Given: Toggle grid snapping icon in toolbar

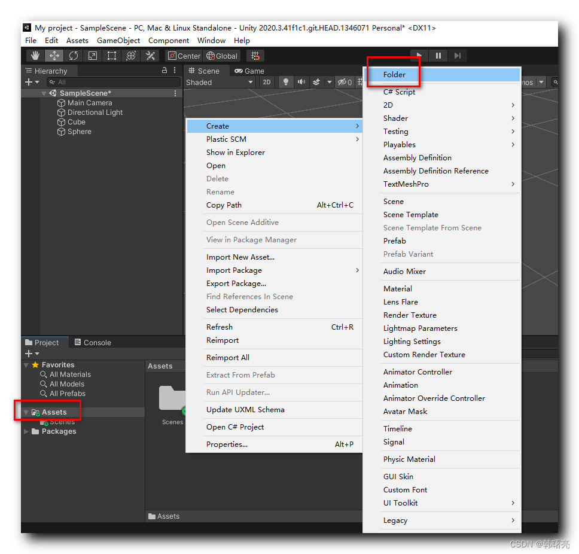Looking at the screenshot, I should [255, 56].
